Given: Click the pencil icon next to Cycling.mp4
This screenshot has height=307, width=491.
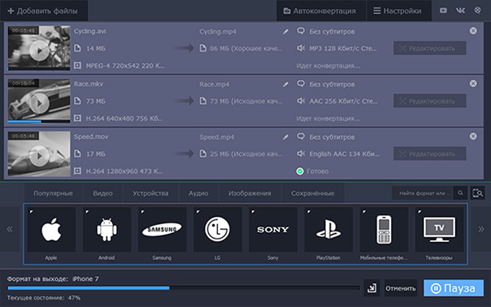Looking at the screenshot, I should pos(285,31).
